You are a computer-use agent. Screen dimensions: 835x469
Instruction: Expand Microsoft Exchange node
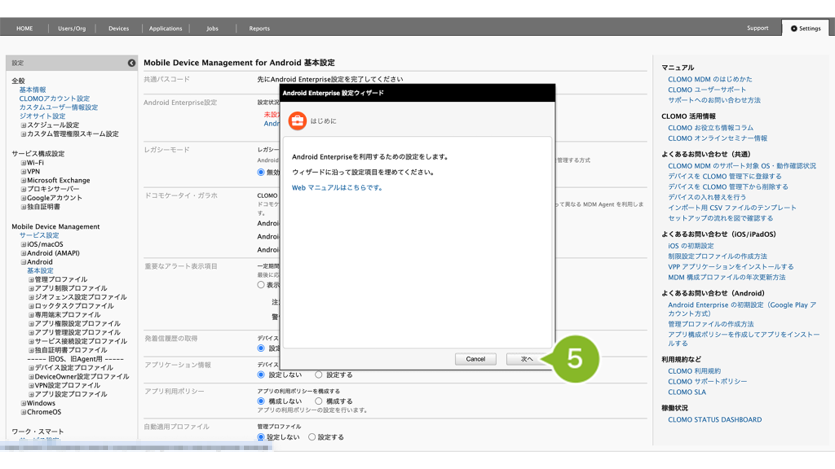(23, 181)
